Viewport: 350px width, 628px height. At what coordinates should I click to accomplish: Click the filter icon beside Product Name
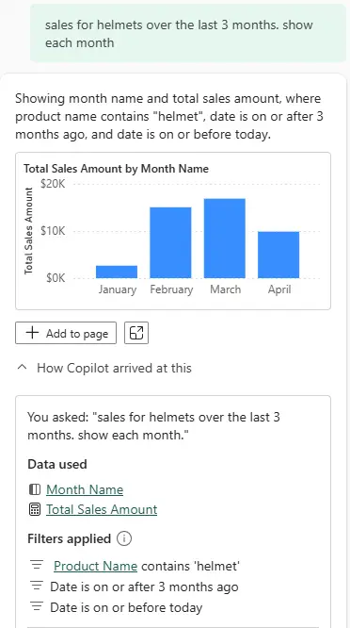coord(37,566)
